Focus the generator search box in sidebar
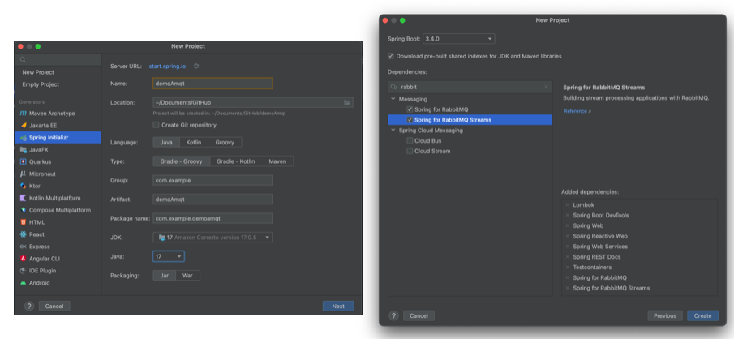The image size is (734, 339). (x=58, y=59)
